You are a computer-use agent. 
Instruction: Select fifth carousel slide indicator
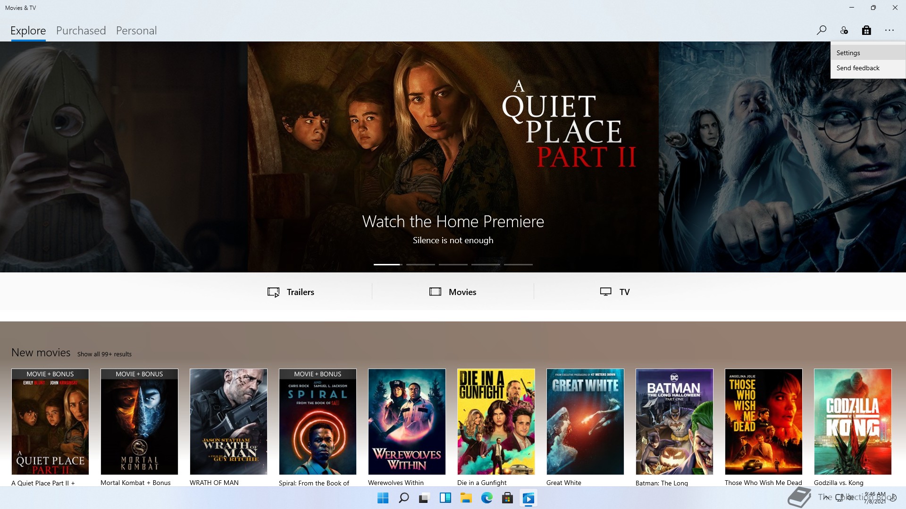518,264
